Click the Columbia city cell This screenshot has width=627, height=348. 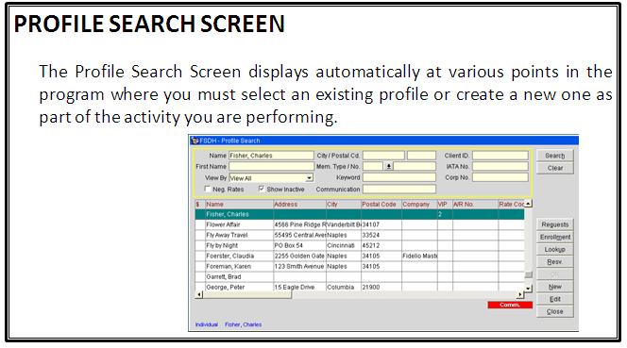(x=344, y=287)
